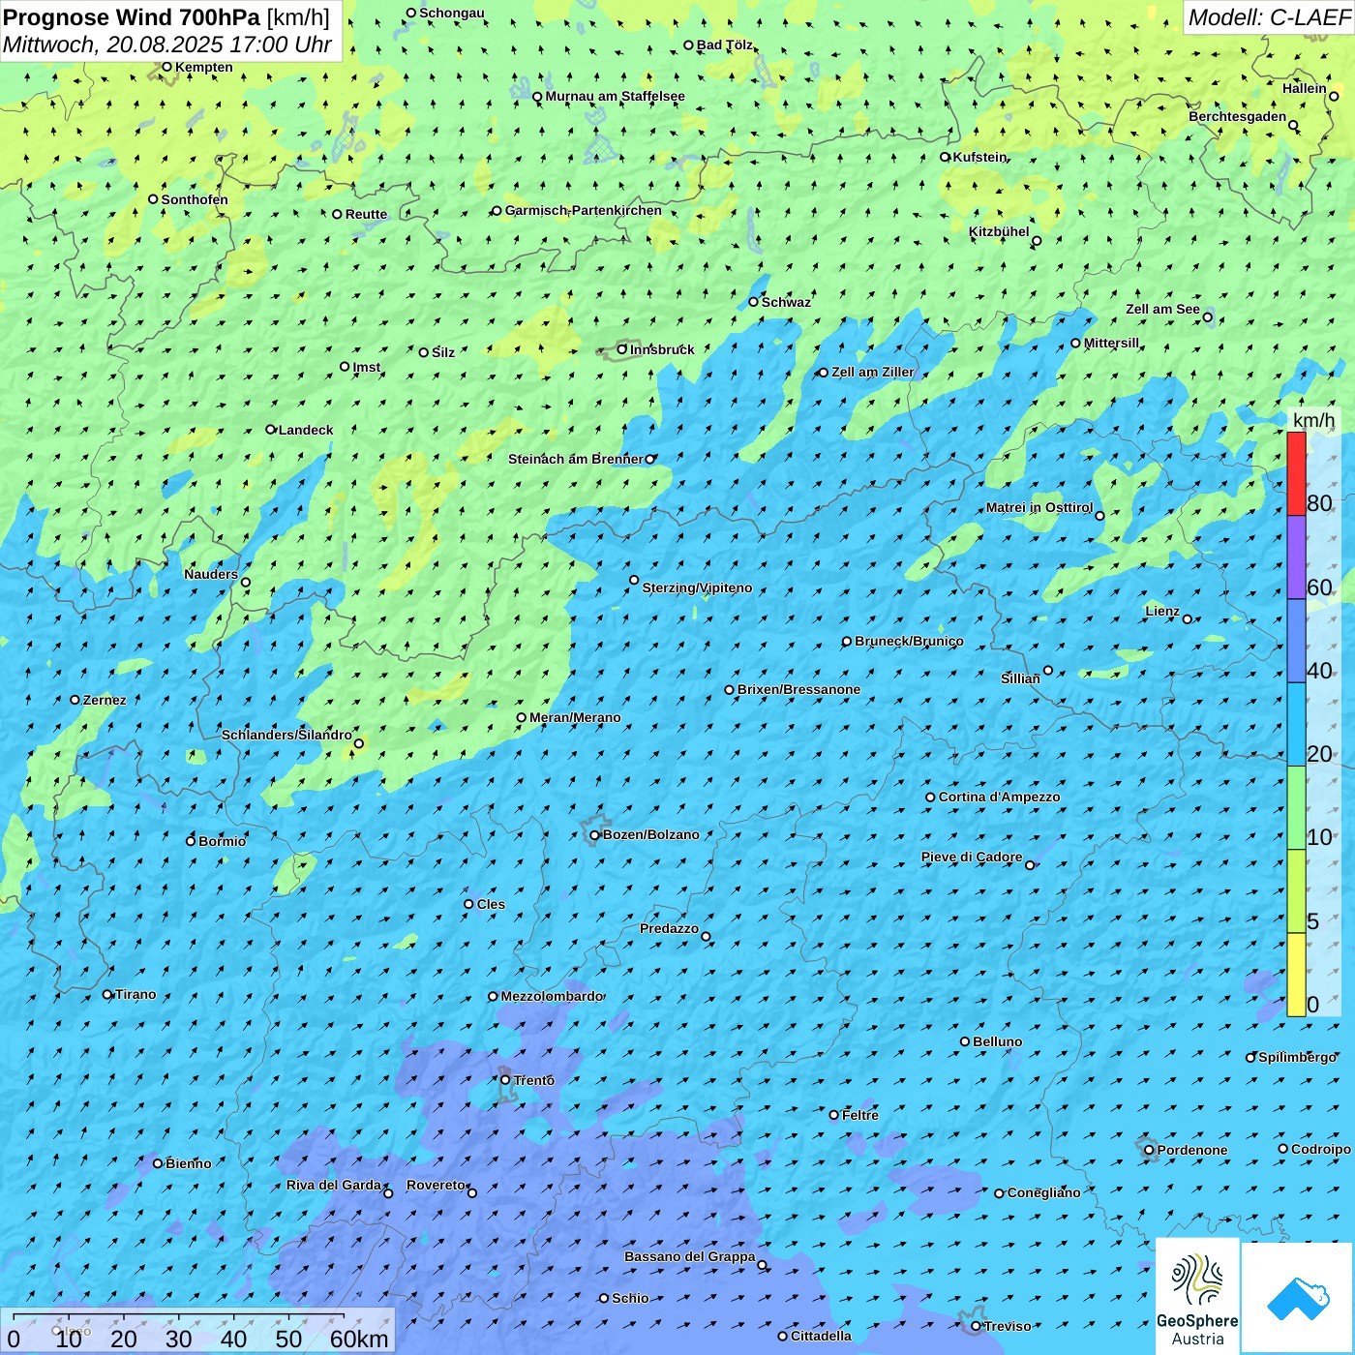Click the 'Mittersill' label
The image size is (1355, 1355).
click(x=1111, y=343)
